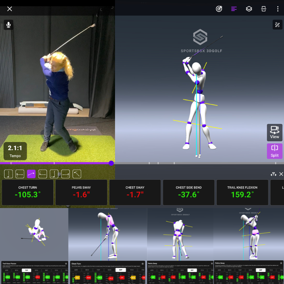Select DCH tab in rightmost Pelvis Sway panel
This screenshot has height=284, width=284.
[x=250, y=270]
